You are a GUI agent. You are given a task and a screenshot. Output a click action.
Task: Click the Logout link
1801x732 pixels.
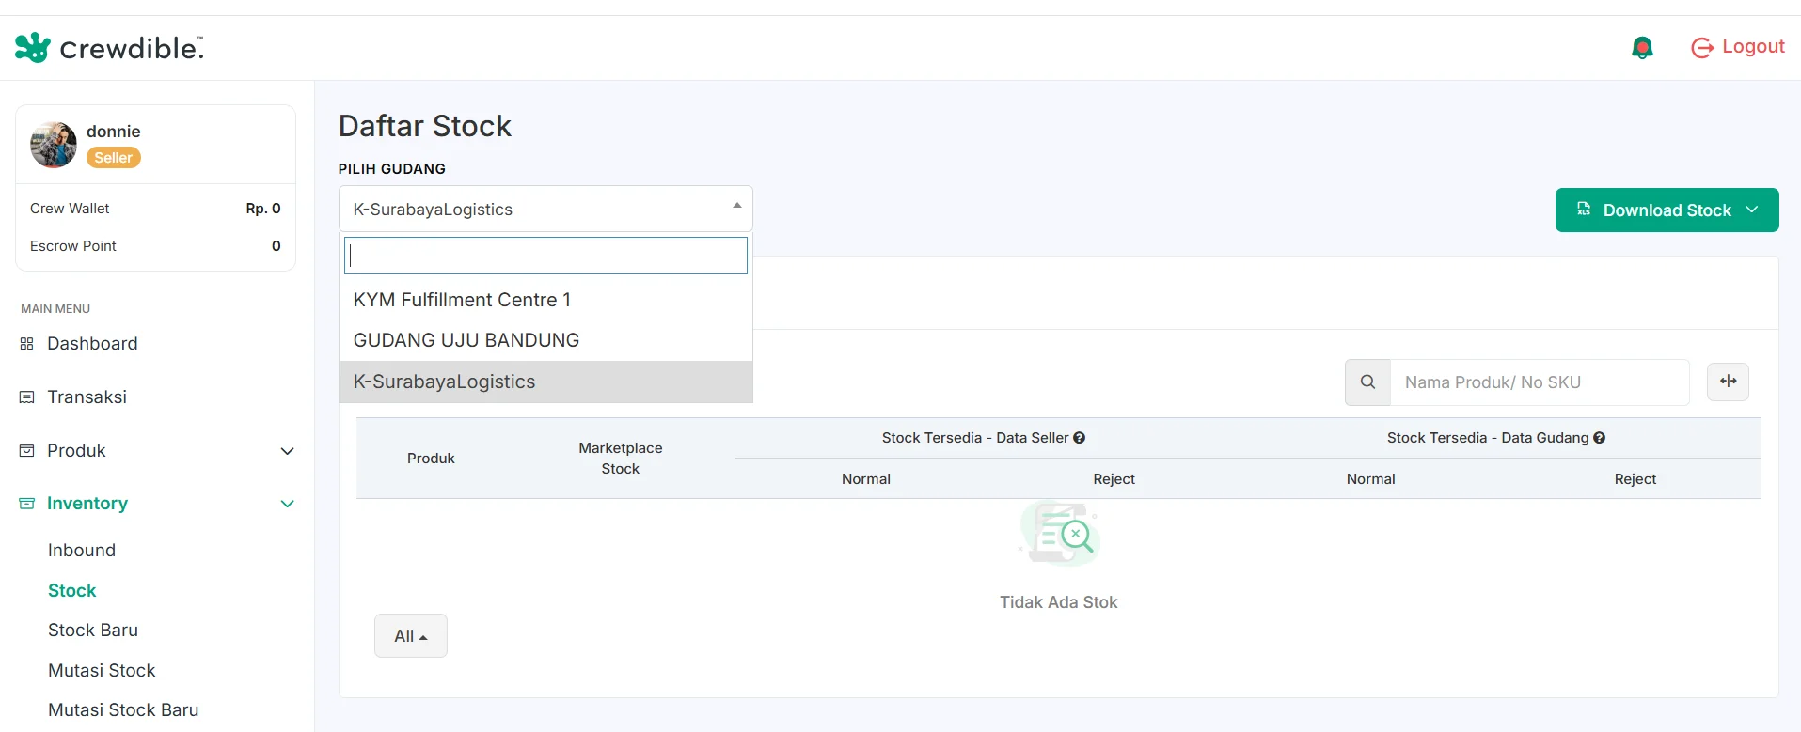1738,47
